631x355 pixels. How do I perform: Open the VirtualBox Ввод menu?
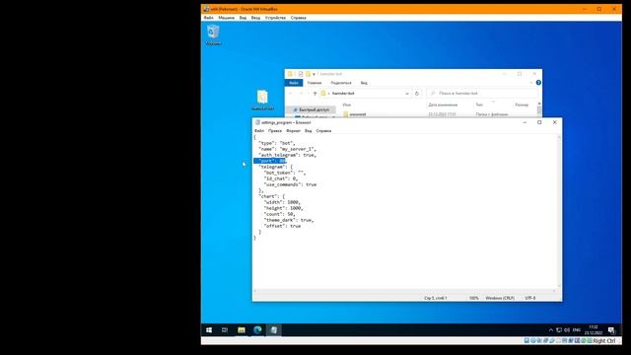coord(255,18)
